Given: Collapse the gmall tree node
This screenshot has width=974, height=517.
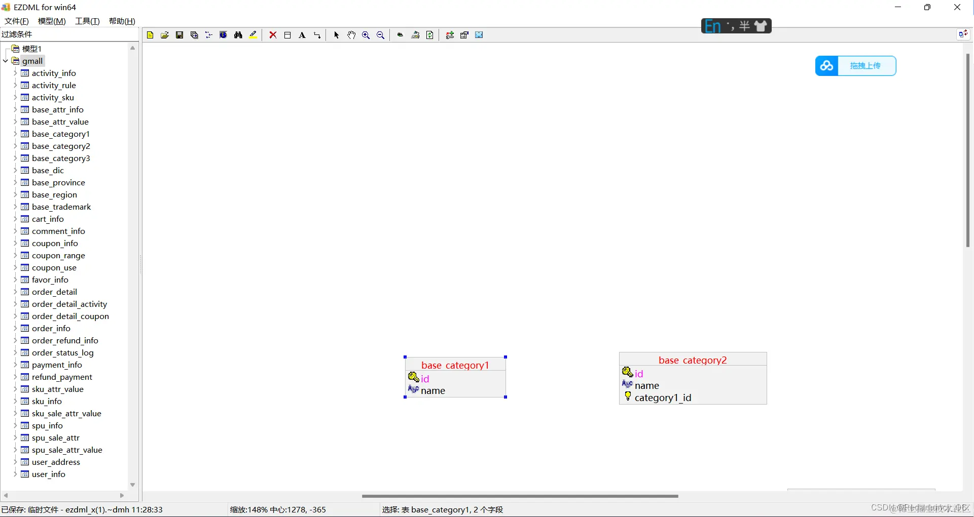Looking at the screenshot, I should (x=6, y=61).
